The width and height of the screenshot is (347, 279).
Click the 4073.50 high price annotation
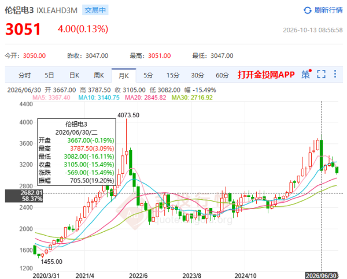click(128, 115)
